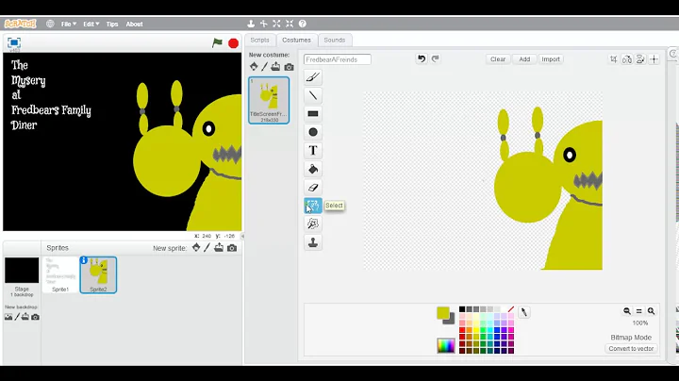Paint a new backdrop
The width and height of the screenshot is (679, 381).
point(17,317)
